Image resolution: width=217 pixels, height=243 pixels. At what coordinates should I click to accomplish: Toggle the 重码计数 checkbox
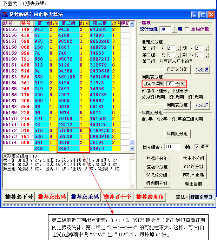187,29
